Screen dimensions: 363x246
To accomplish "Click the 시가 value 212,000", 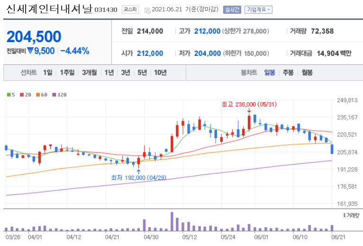I will click(150, 53).
